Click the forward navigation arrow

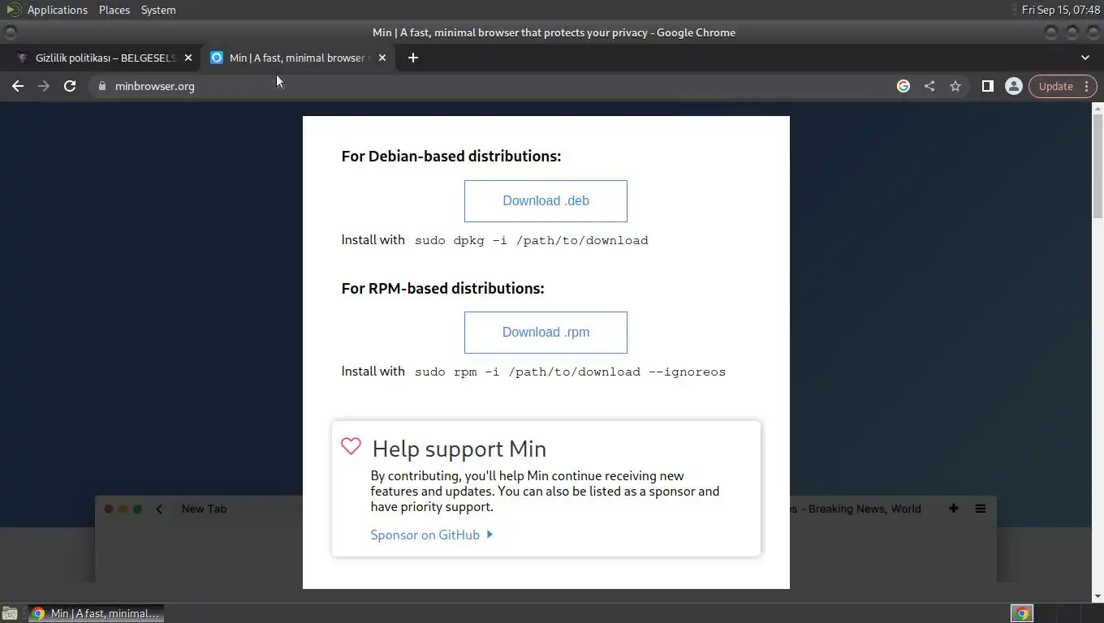44,86
